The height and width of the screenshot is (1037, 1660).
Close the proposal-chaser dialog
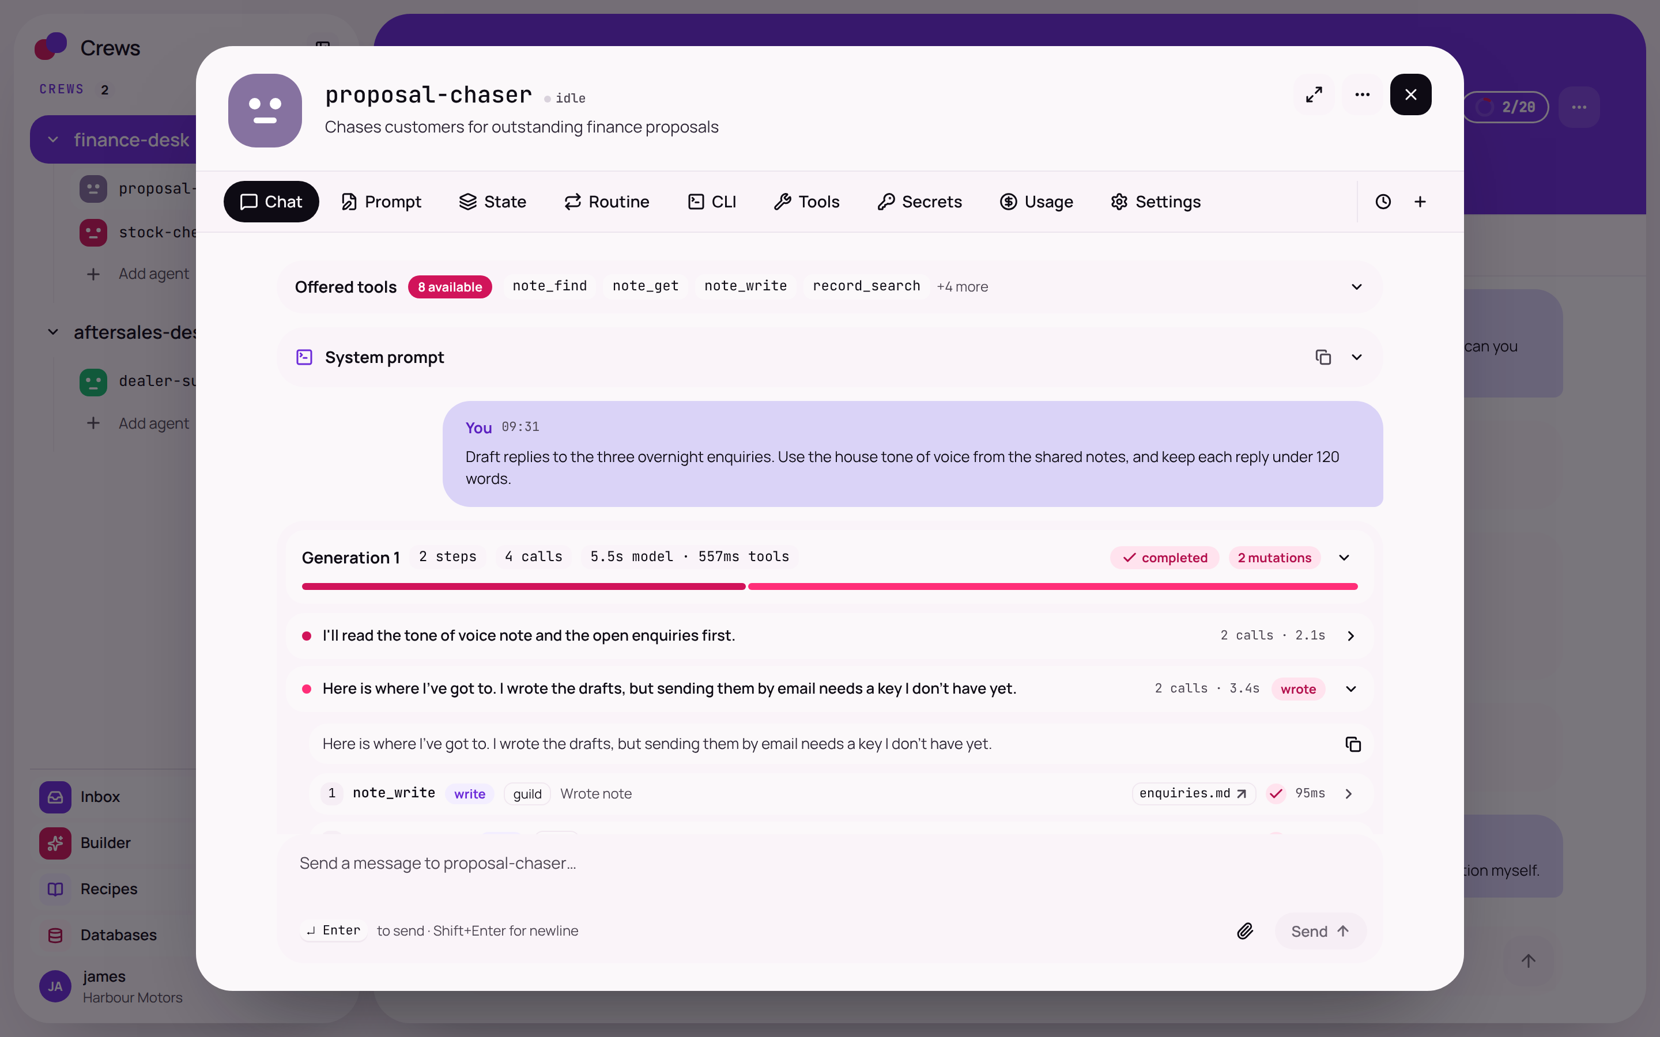tap(1410, 94)
